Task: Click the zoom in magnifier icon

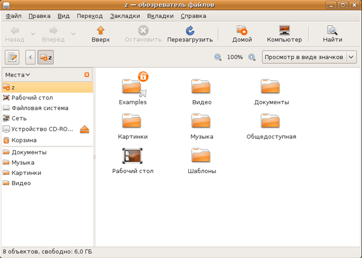Action: coord(252,57)
